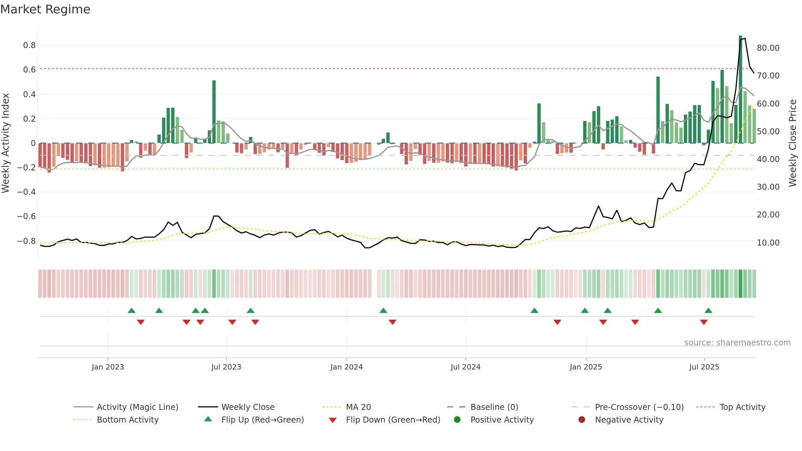802x451 pixels.
Task: Click the Jan 2025 x-axis label
Action: pos(586,367)
